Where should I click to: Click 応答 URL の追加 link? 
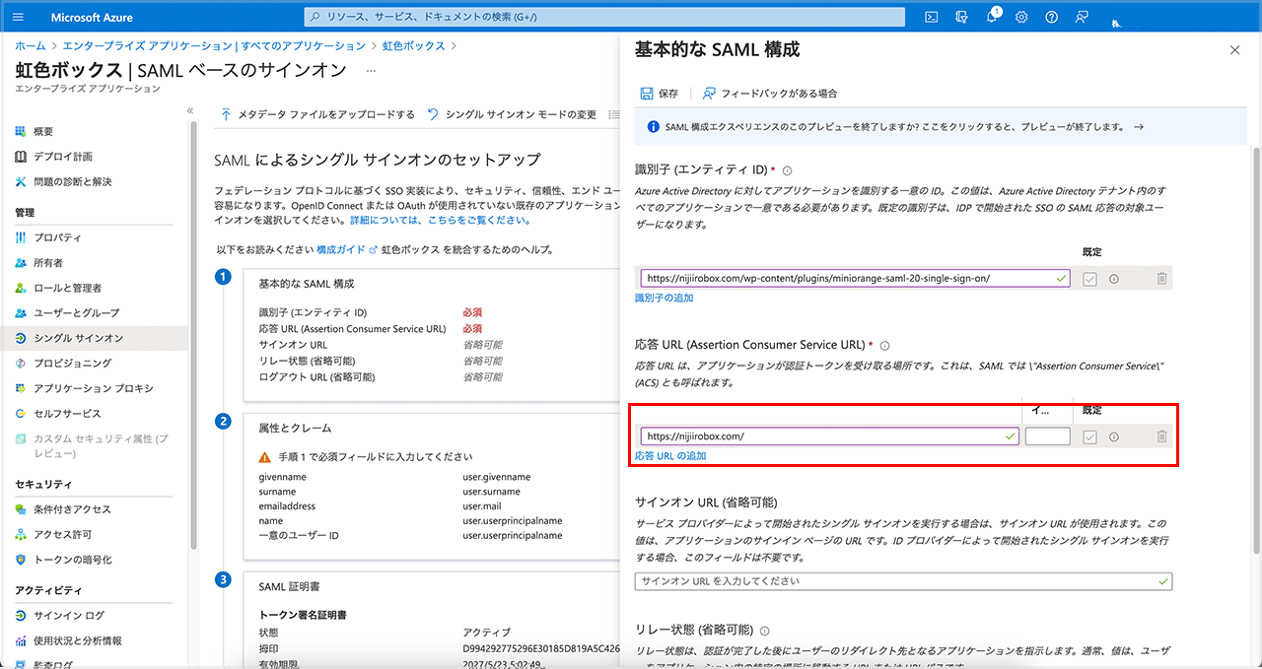click(670, 456)
